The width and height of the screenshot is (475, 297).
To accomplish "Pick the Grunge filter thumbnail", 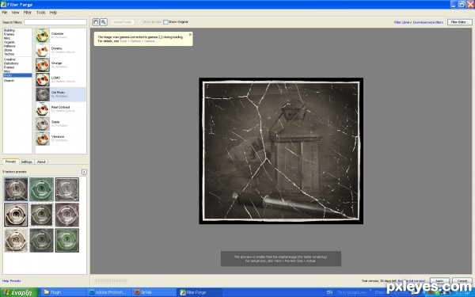I will coord(43,65).
